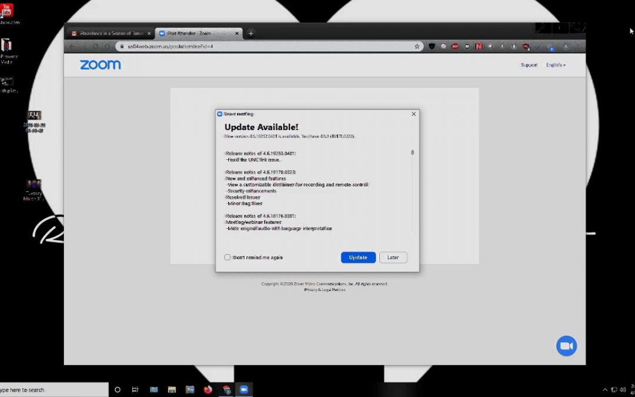
Task: Click the Windows taskbar search box
Action: [54, 390]
